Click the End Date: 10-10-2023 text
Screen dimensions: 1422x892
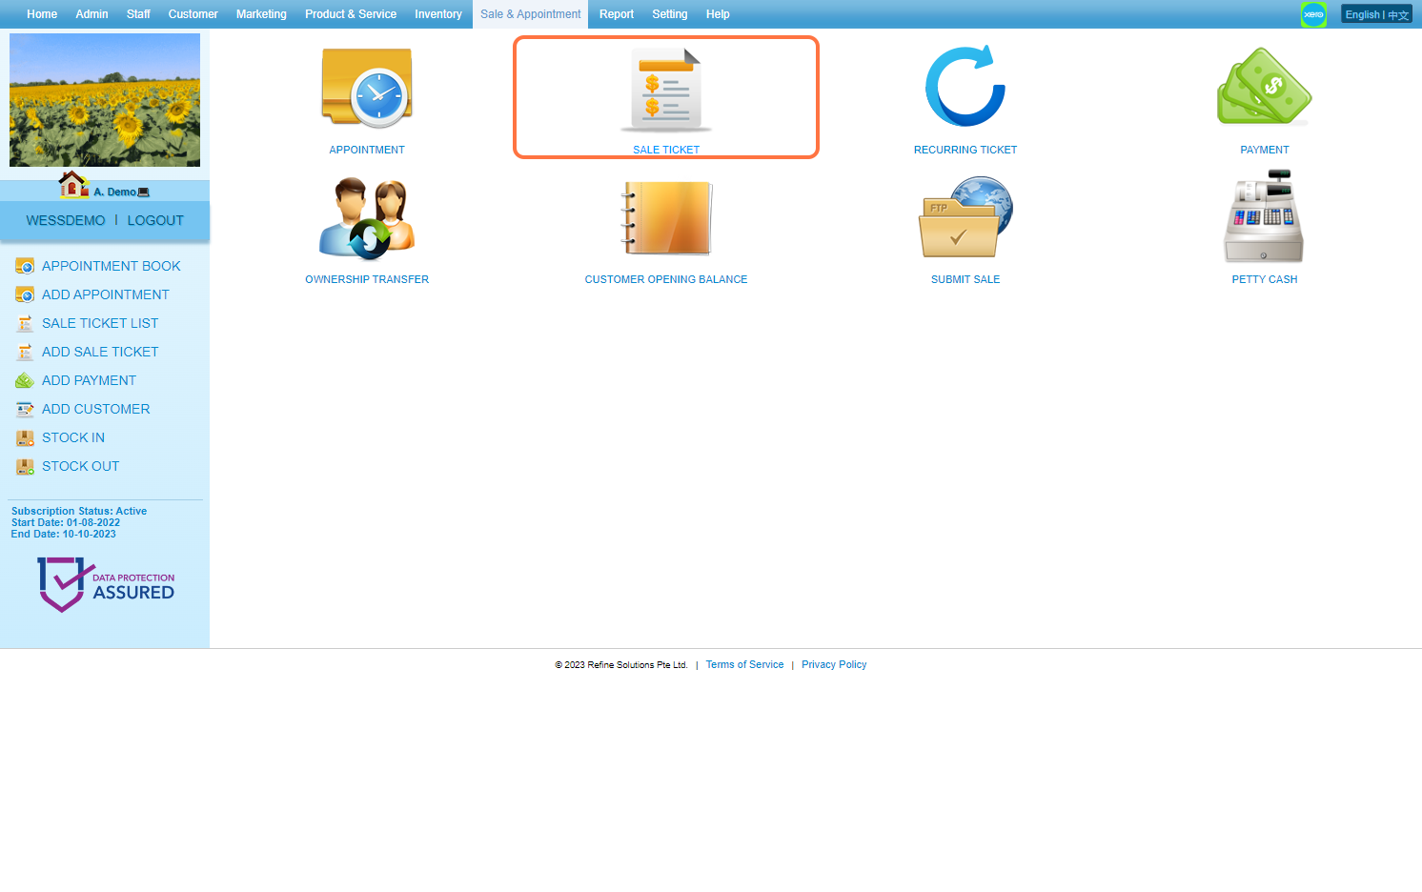(x=64, y=534)
